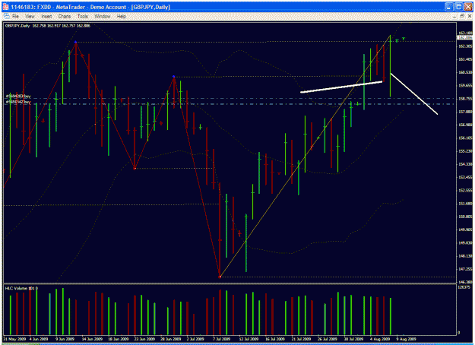Open the Insert menu
Screen dimensions: 475x345
46,17
